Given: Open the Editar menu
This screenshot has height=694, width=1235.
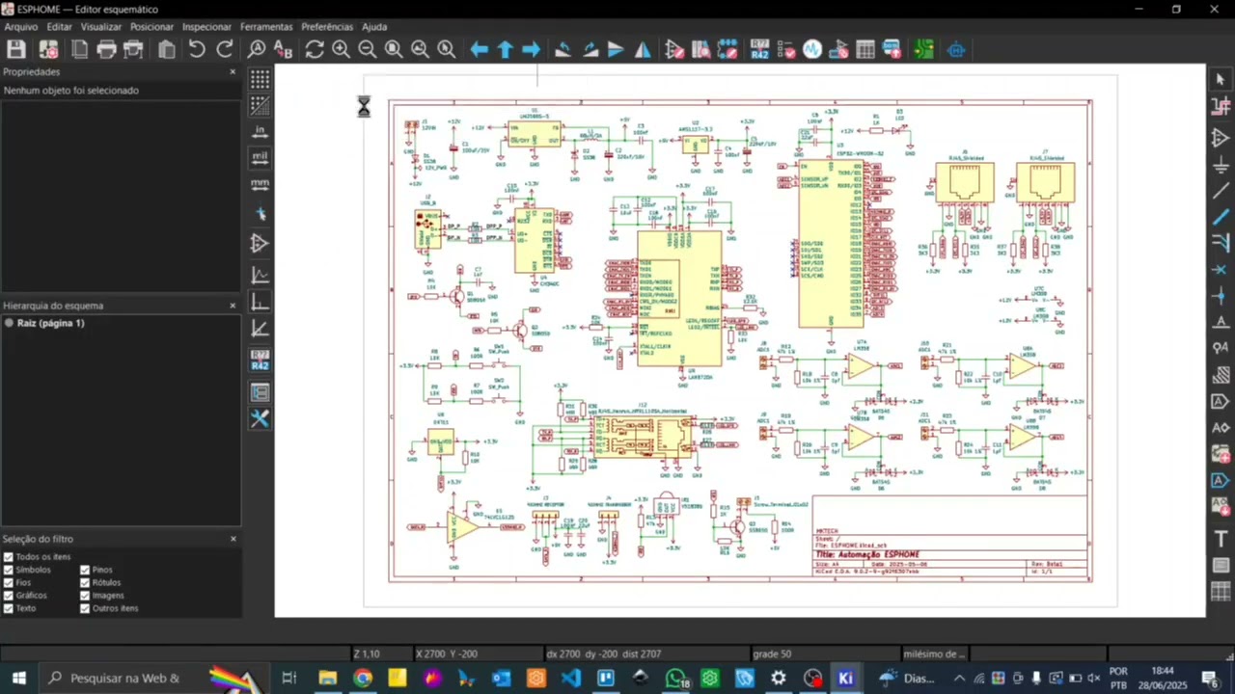Looking at the screenshot, I should click(x=59, y=27).
